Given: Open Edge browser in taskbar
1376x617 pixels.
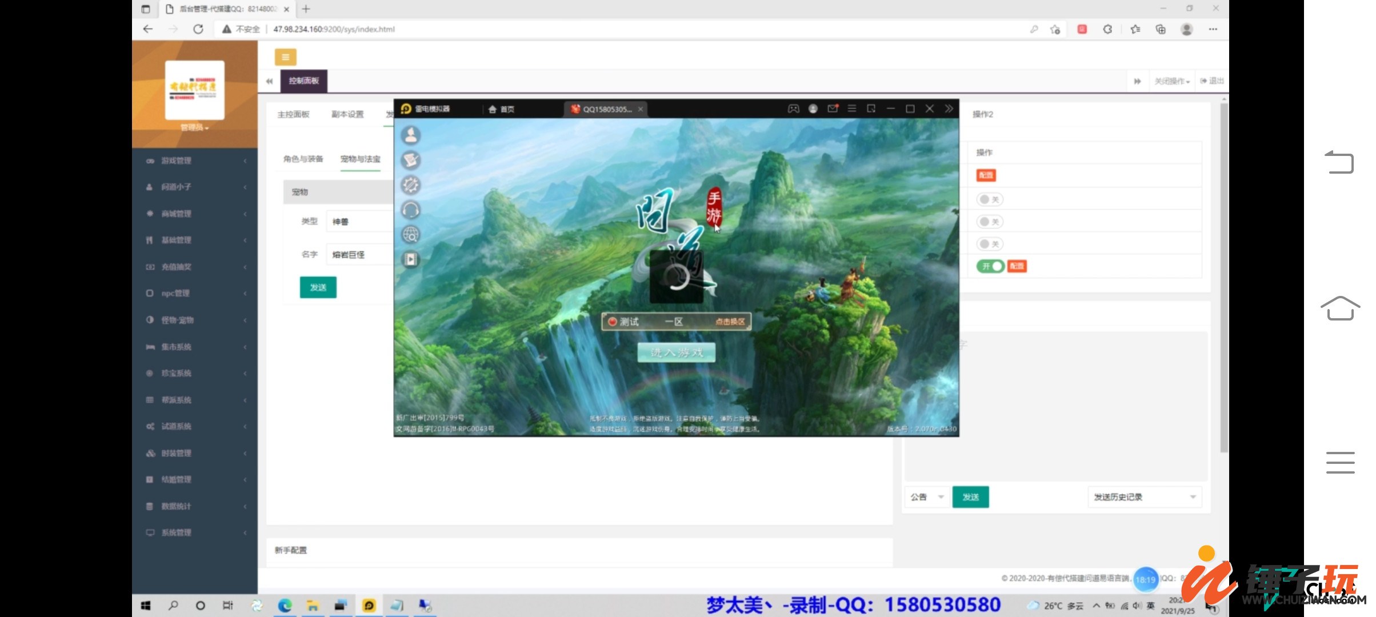Looking at the screenshot, I should [x=285, y=606].
